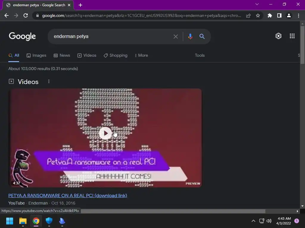Screen dimensions: 305x228
Task: Open the search Tools options
Action: point(200,56)
